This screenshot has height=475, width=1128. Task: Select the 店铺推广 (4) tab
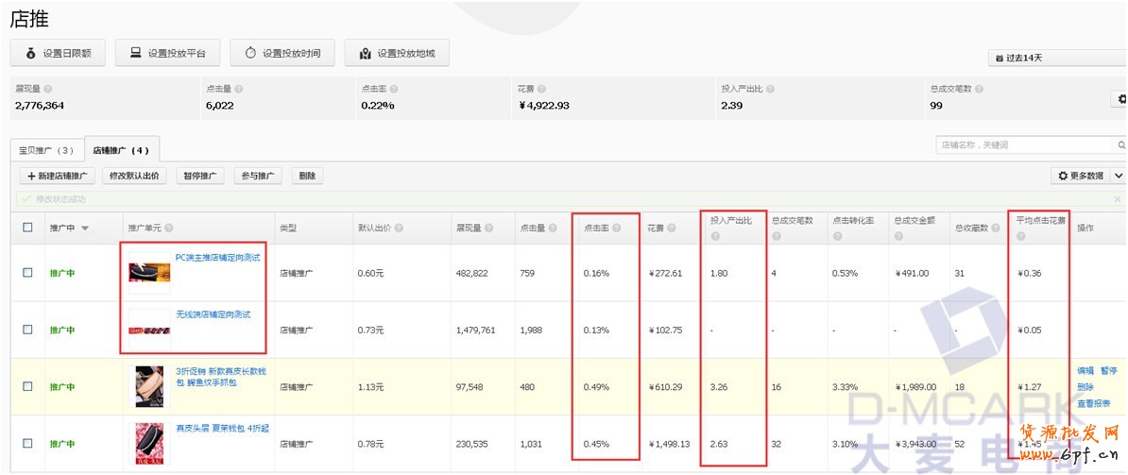121,150
